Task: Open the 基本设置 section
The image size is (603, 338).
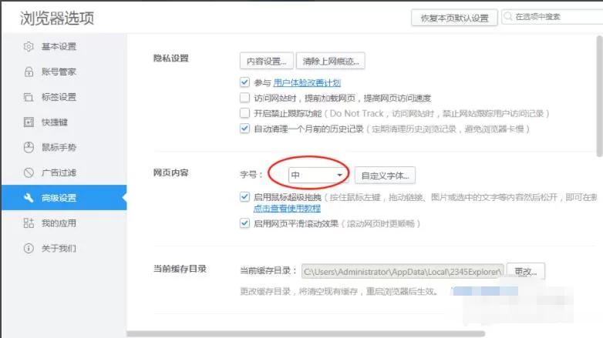Action: (64, 46)
